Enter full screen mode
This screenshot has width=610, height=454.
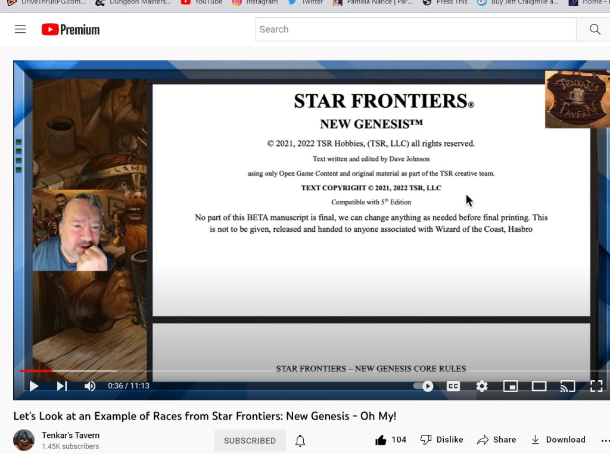coord(596,386)
